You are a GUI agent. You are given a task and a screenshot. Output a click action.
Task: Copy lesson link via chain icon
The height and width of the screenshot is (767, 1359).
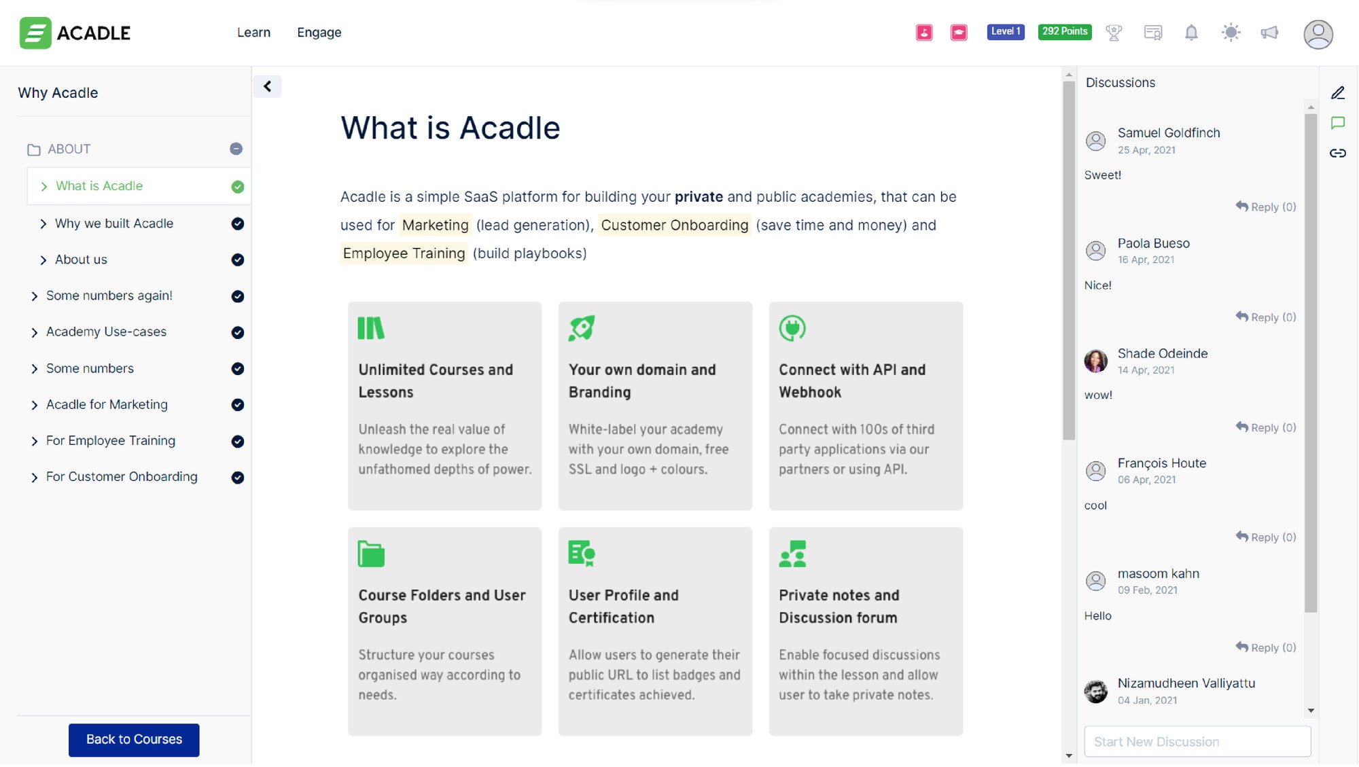tap(1338, 153)
